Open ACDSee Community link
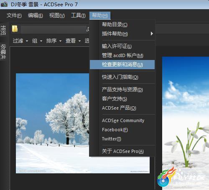The width and height of the screenshot is (209, 190). [122, 120]
